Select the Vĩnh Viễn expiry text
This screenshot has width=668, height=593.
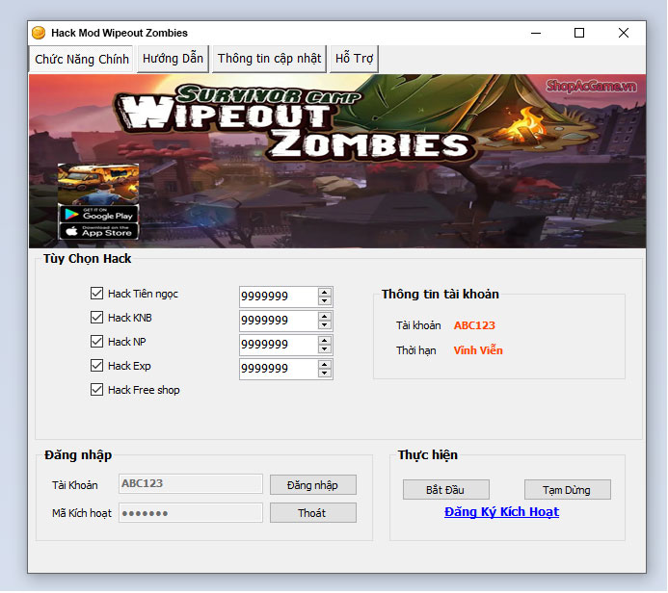click(x=478, y=350)
